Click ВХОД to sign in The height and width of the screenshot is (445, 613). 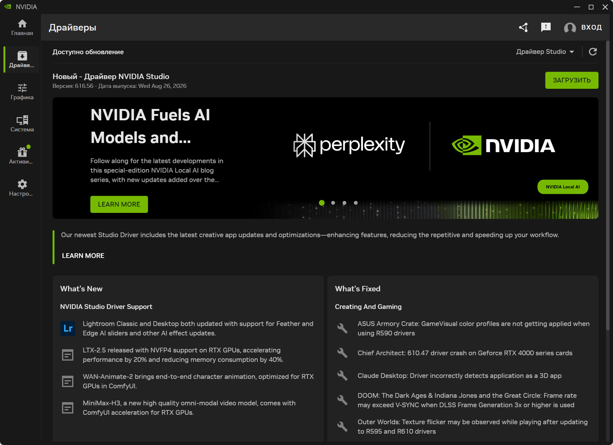point(592,27)
